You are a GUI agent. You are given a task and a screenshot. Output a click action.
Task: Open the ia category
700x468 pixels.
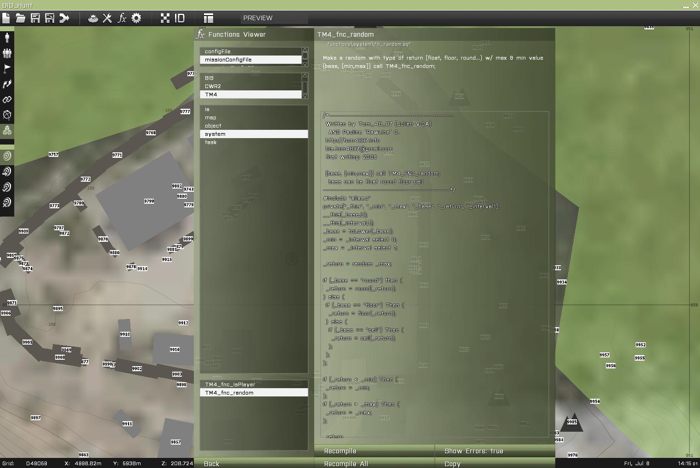tap(254, 109)
